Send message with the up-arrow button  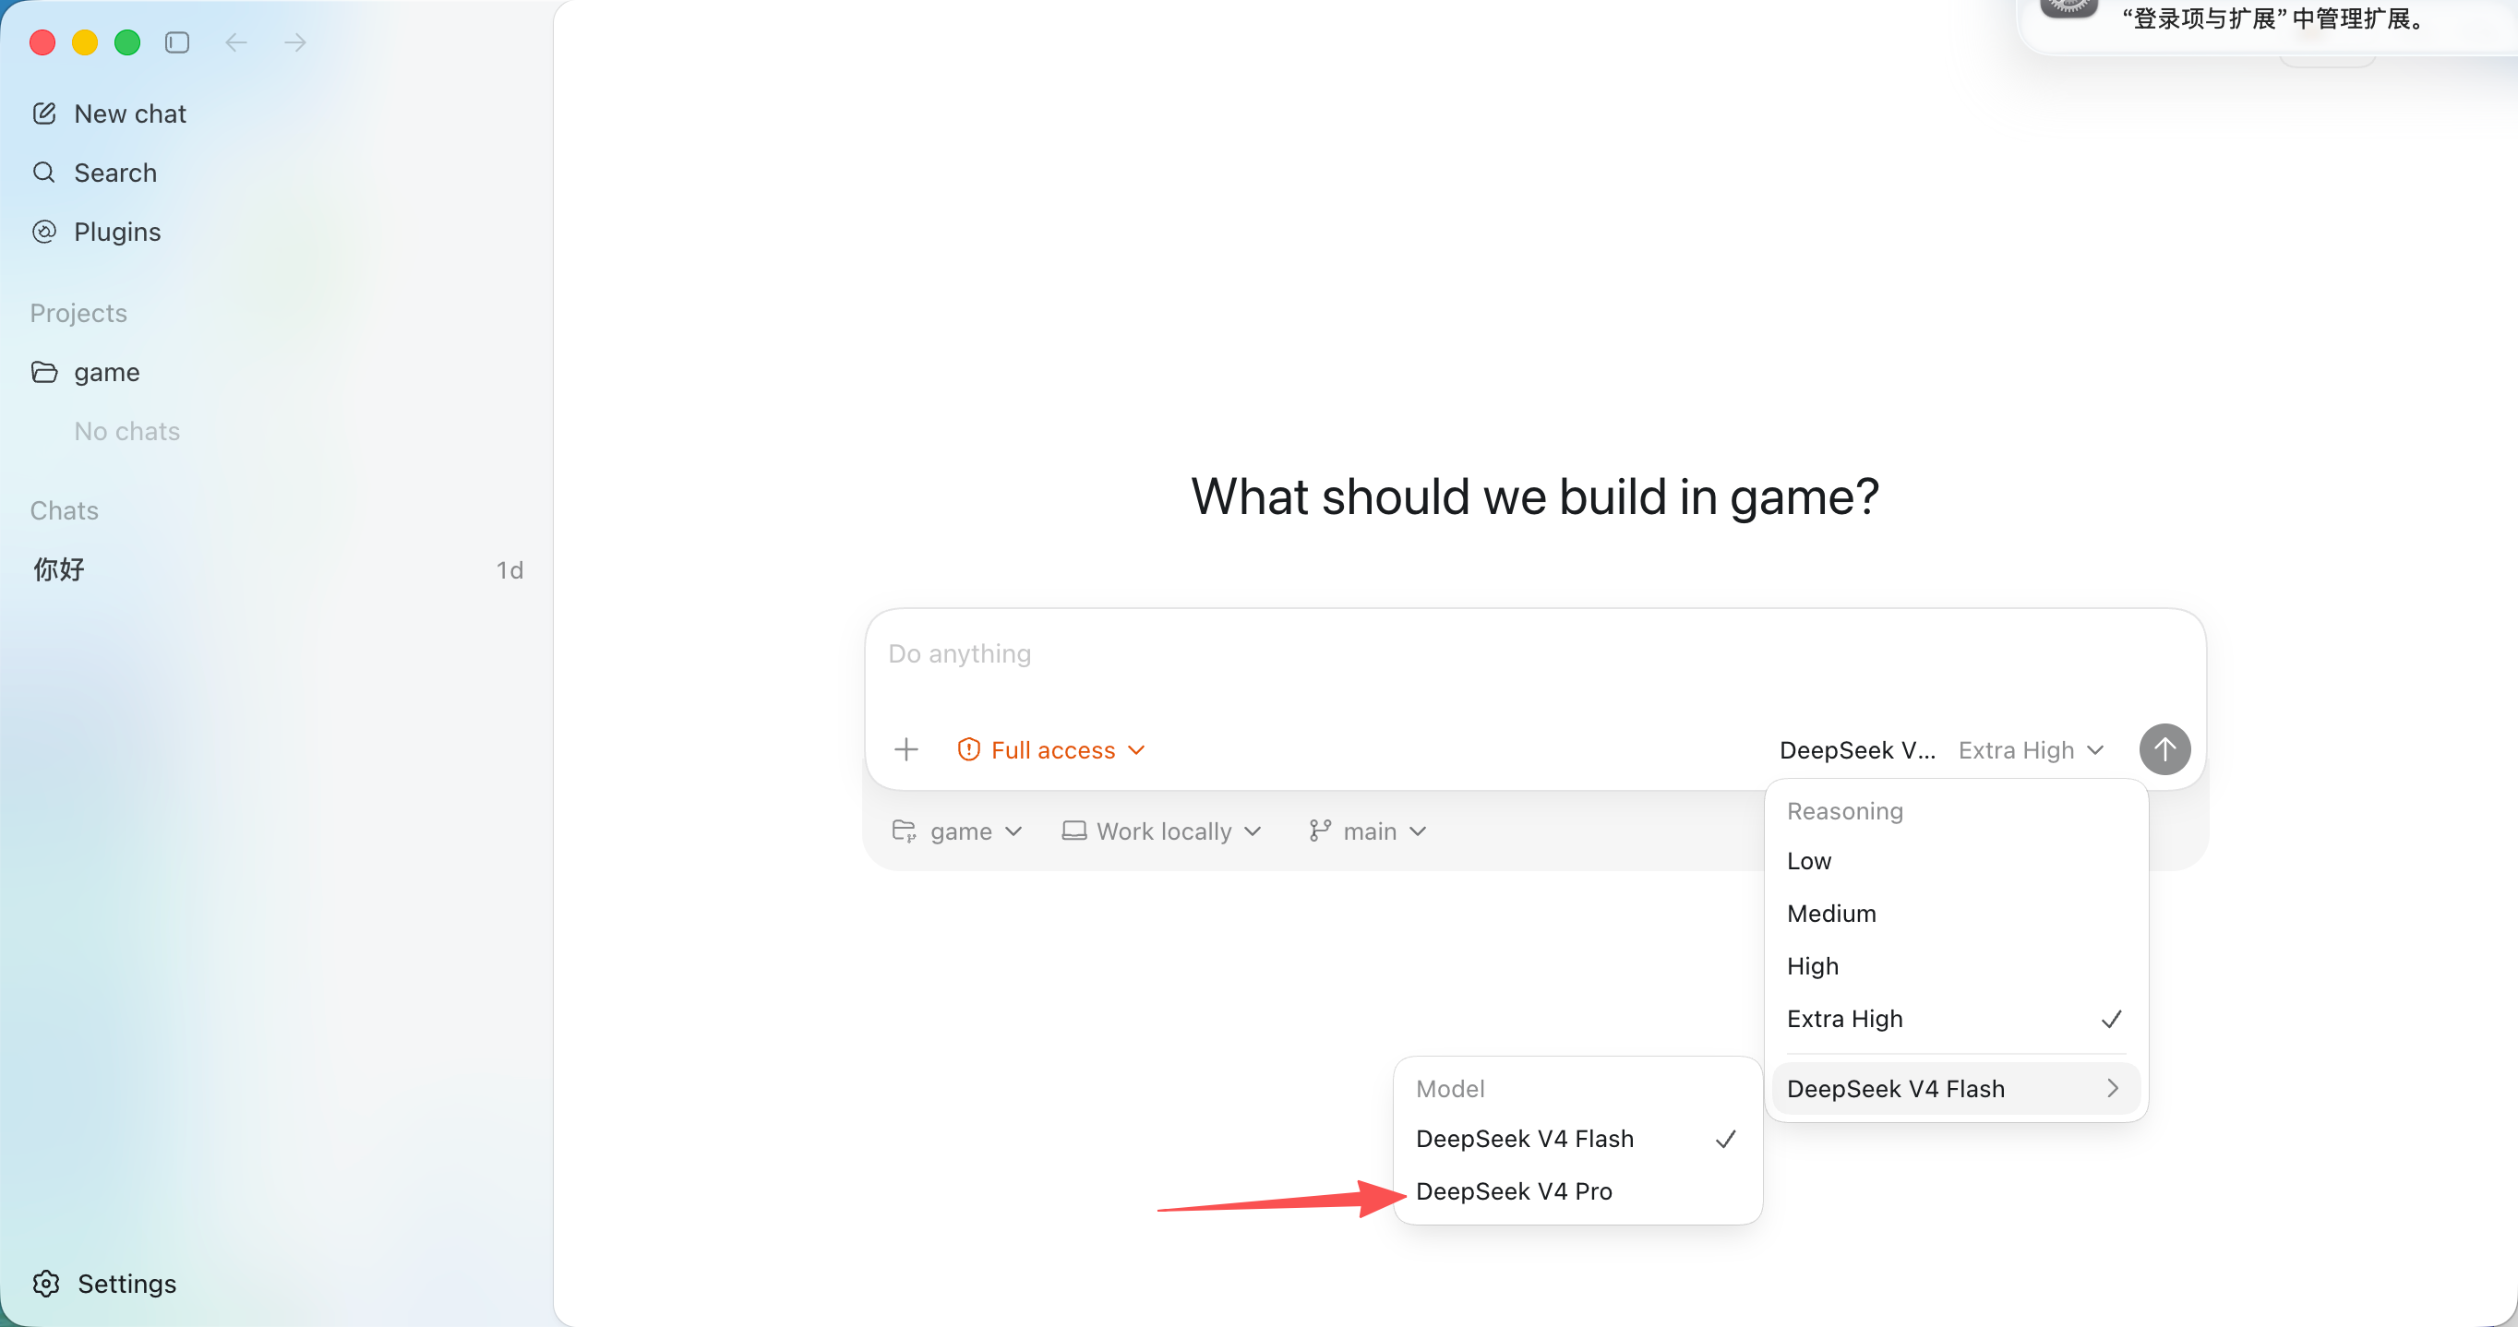click(2164, 749)
